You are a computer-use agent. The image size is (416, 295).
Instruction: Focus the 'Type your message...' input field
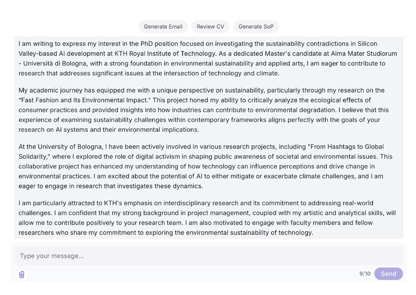pyautogui.click(x=208, y=256)
